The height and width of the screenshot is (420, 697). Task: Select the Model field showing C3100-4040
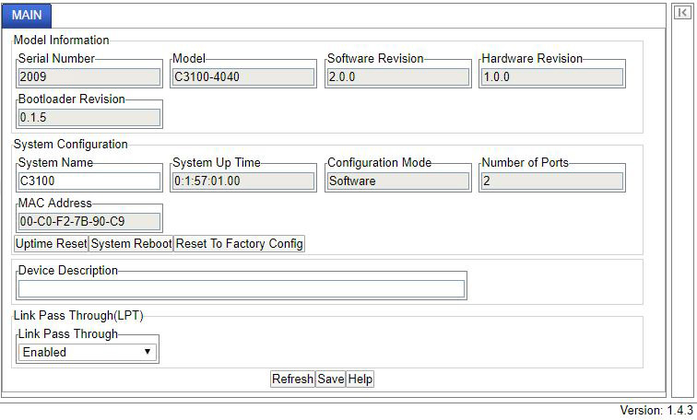244,77
